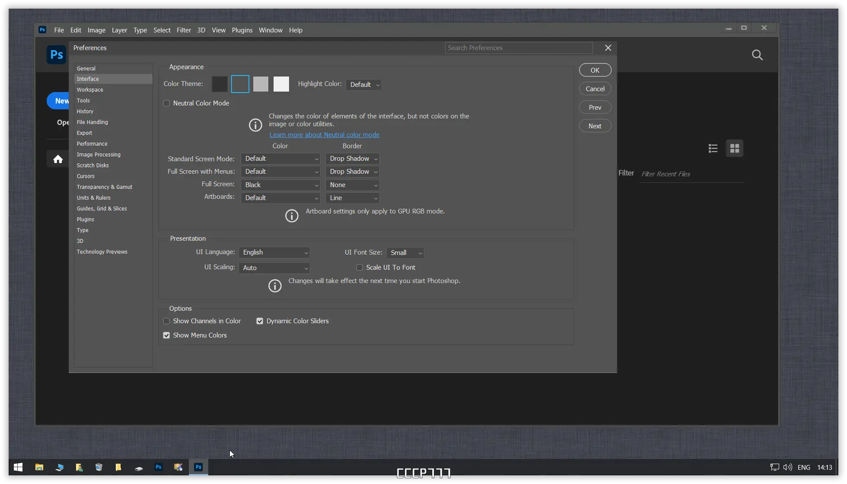This screenshot has height=484, width=847.
Task: Click the Photoshop home icon
Action: [58, 159]
